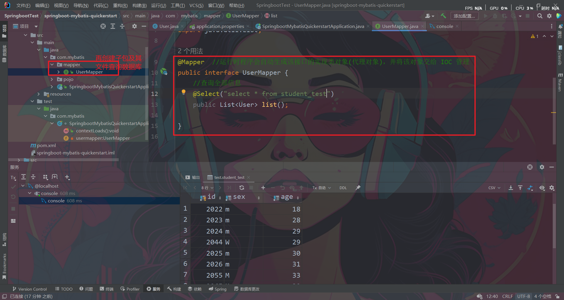
Task: Toggle the read-only lock icon in status bar
Action: [558, 296]
